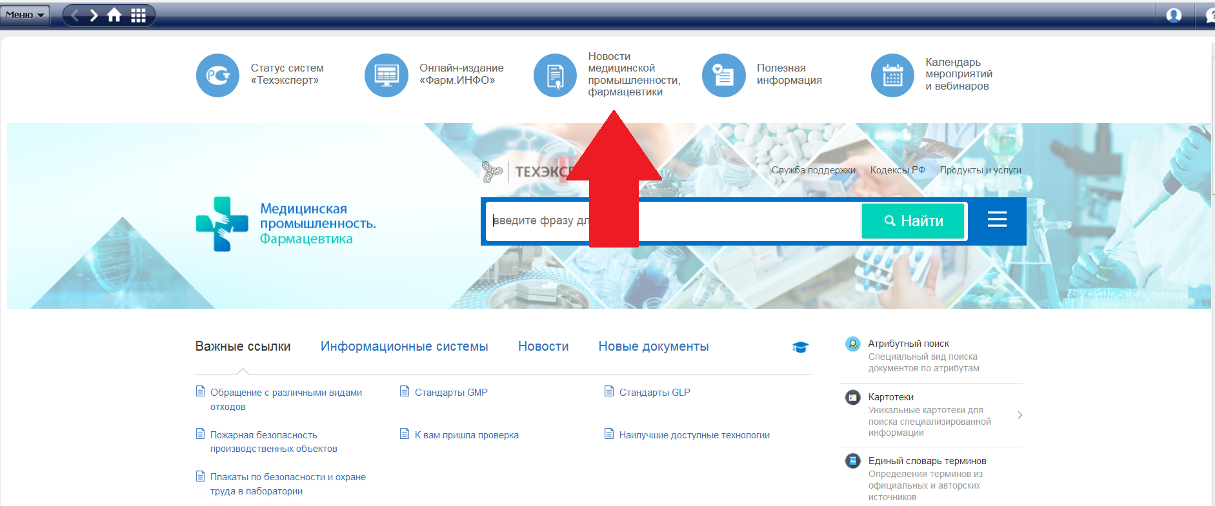
Task: Open the grid apps icon
Action: point(138,15)
